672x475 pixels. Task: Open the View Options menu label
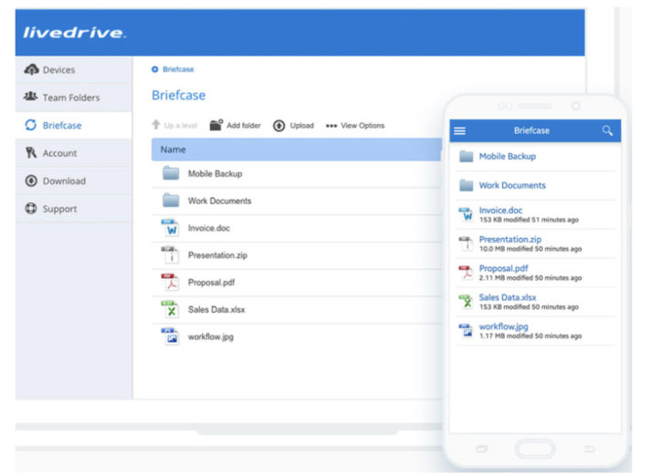click(x=362, y=126)
